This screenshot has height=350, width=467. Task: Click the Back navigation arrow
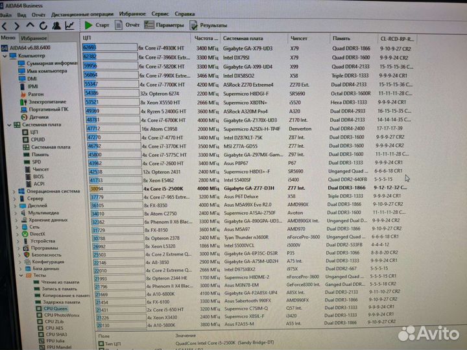5,26
